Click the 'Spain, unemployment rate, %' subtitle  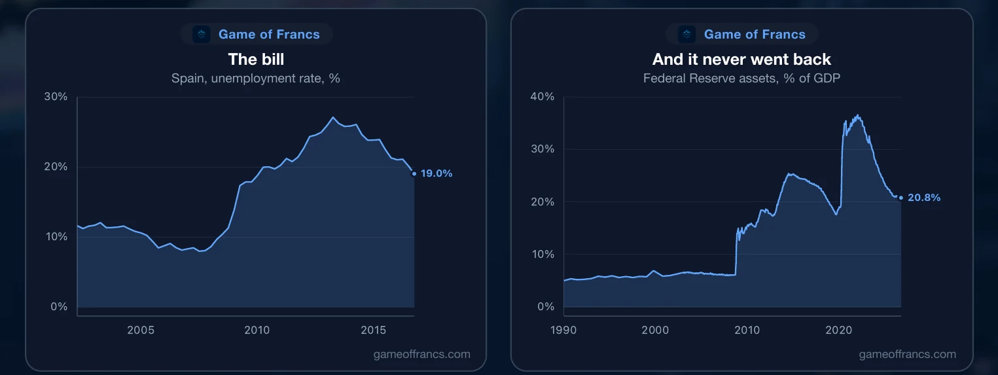[256, 79]
